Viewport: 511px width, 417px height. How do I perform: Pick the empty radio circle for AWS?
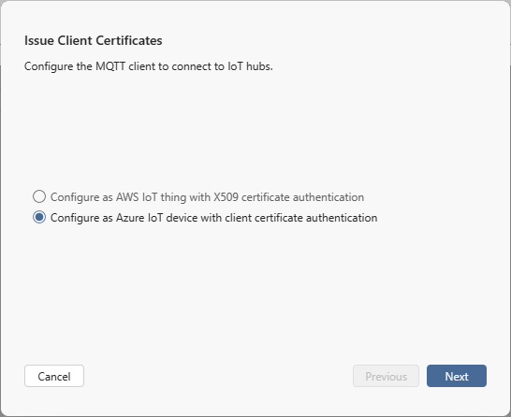(x=39, y=196)
